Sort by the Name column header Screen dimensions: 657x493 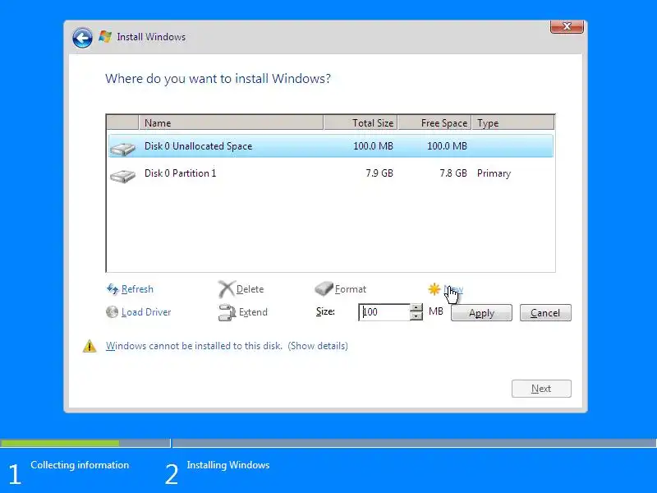(x=231, y=122)
